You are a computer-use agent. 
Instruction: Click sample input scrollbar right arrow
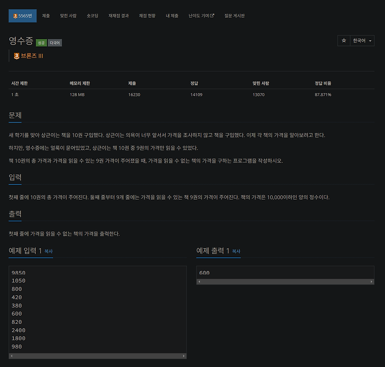(x=184, y=356)
